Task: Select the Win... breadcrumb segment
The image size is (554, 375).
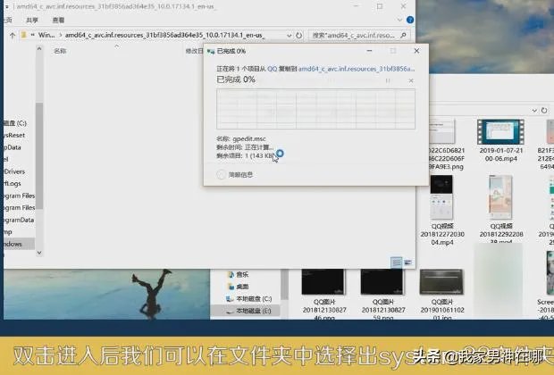Action: [46, 36]
